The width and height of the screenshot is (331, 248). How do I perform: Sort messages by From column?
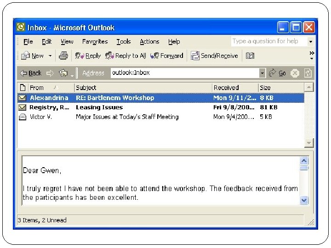(x=51, y=88)
